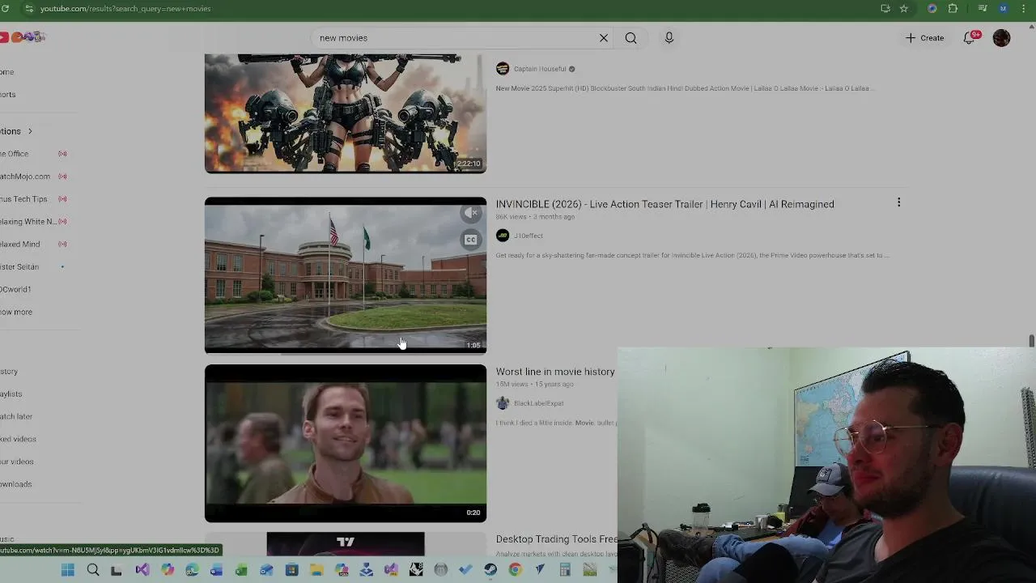
Task: Open YouTube notifications bell
Action: (x=969, y=38)
